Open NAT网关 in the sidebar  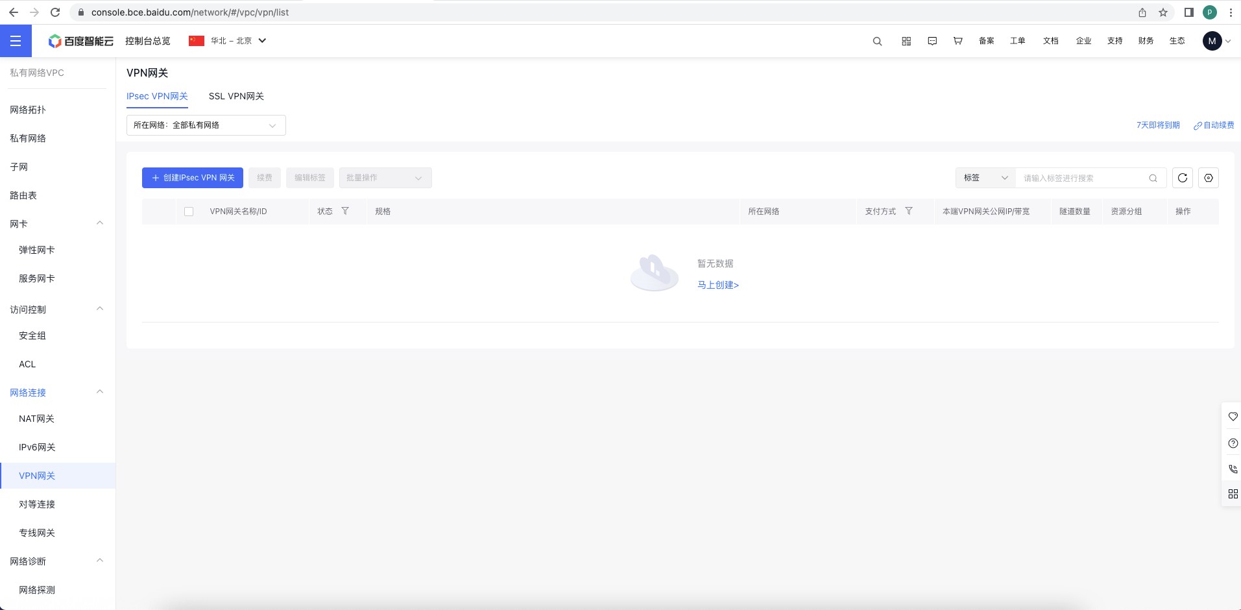pos(37,419)
